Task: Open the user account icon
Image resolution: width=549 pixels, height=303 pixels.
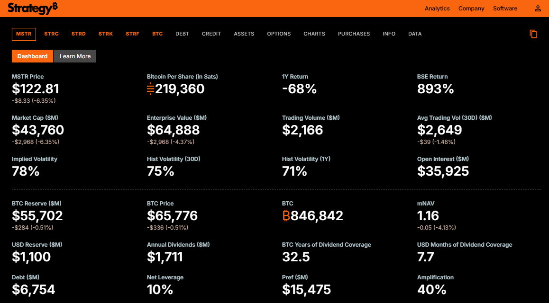Action: pyautogui.click(x=538, y=9)
